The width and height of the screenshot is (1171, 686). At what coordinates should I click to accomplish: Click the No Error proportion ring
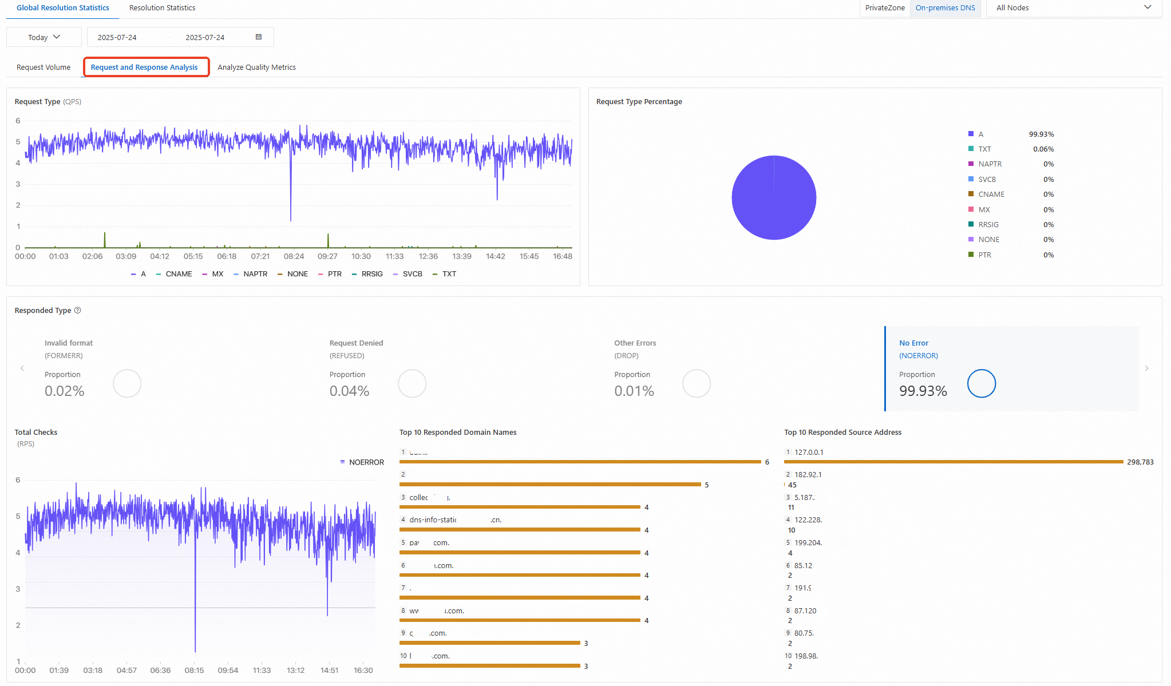[981, 383]
